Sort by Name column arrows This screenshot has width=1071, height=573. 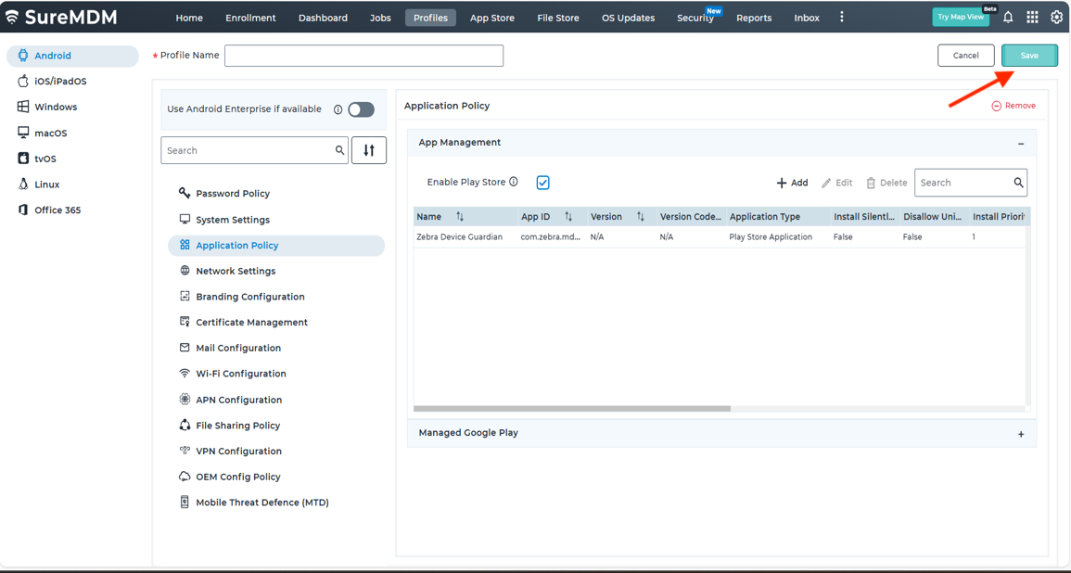tap(460, 216)
